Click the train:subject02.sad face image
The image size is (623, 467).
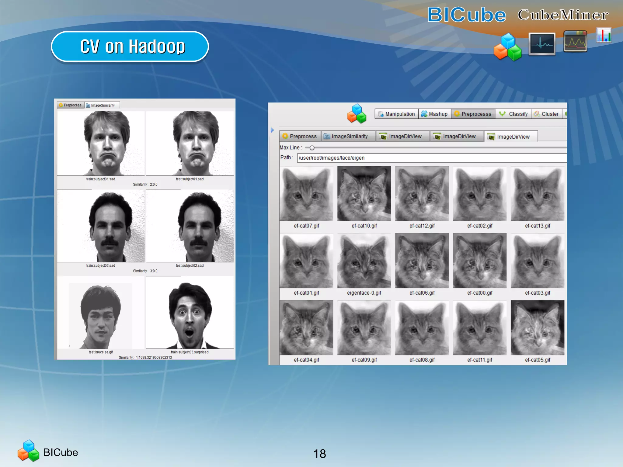tap(101, 226)
